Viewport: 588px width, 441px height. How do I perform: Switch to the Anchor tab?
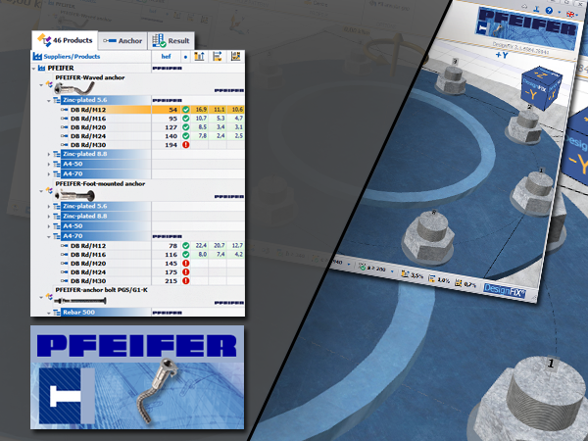[122, 41]
